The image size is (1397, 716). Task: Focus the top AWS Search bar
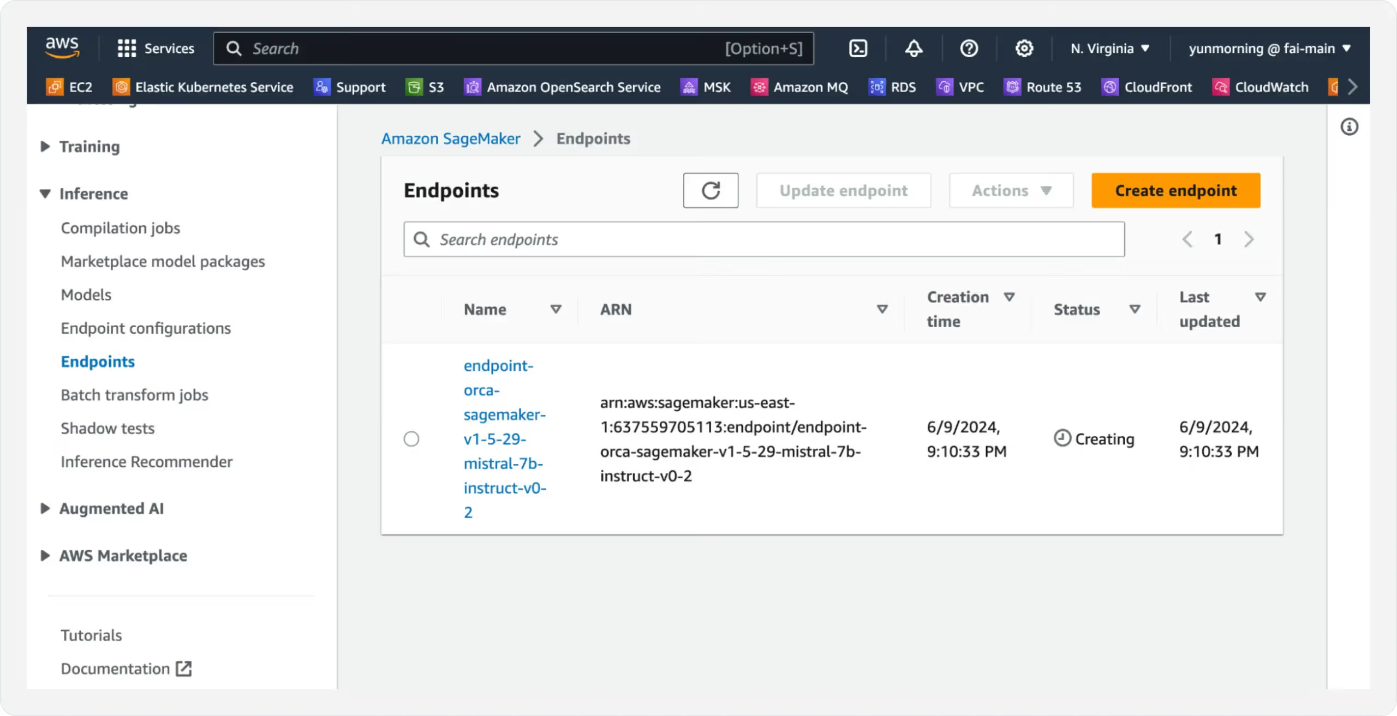[x=514, y=49]
